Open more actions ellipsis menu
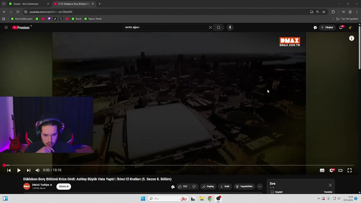 click(260, 186)
